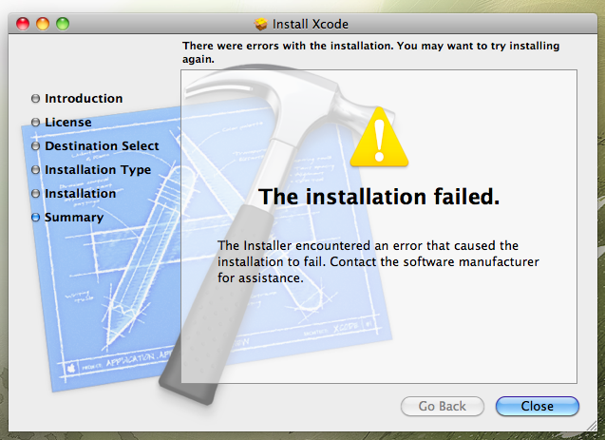The width and height of the screenshot is (605, 440).
Task: Select the Destination Select step label
Action: click(x=102, y=146)
